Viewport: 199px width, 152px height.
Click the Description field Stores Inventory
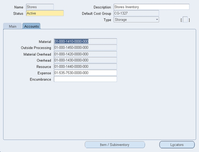point(151,7)
